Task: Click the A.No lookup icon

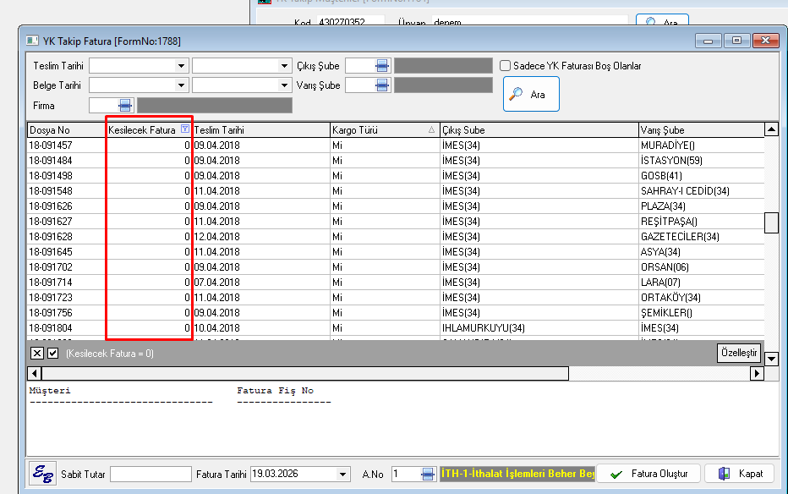Action: tap(428, 474)
